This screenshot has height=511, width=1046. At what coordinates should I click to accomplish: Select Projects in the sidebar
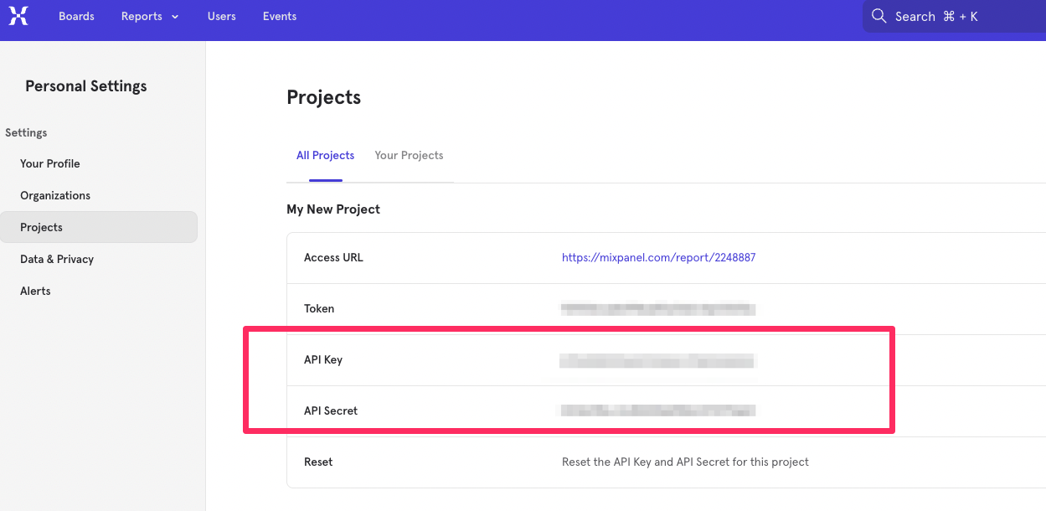[99, 227]
